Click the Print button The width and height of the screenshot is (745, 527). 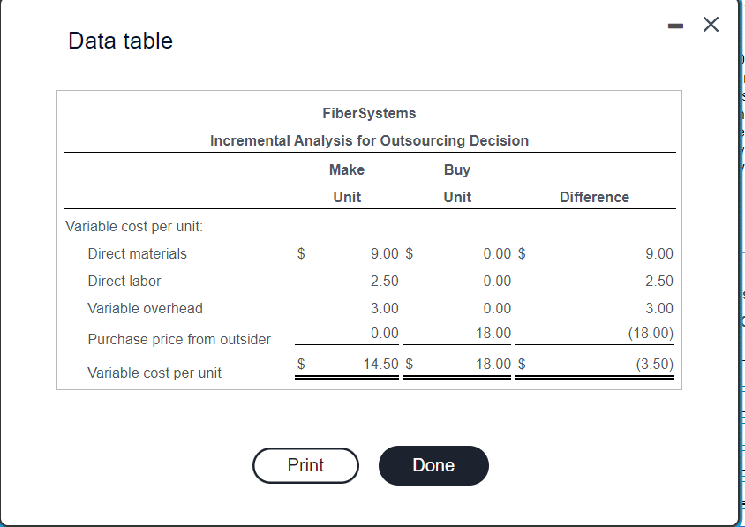coord(305,465)
